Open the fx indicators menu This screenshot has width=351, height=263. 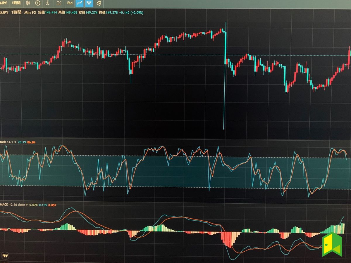[x=48, y=3]
